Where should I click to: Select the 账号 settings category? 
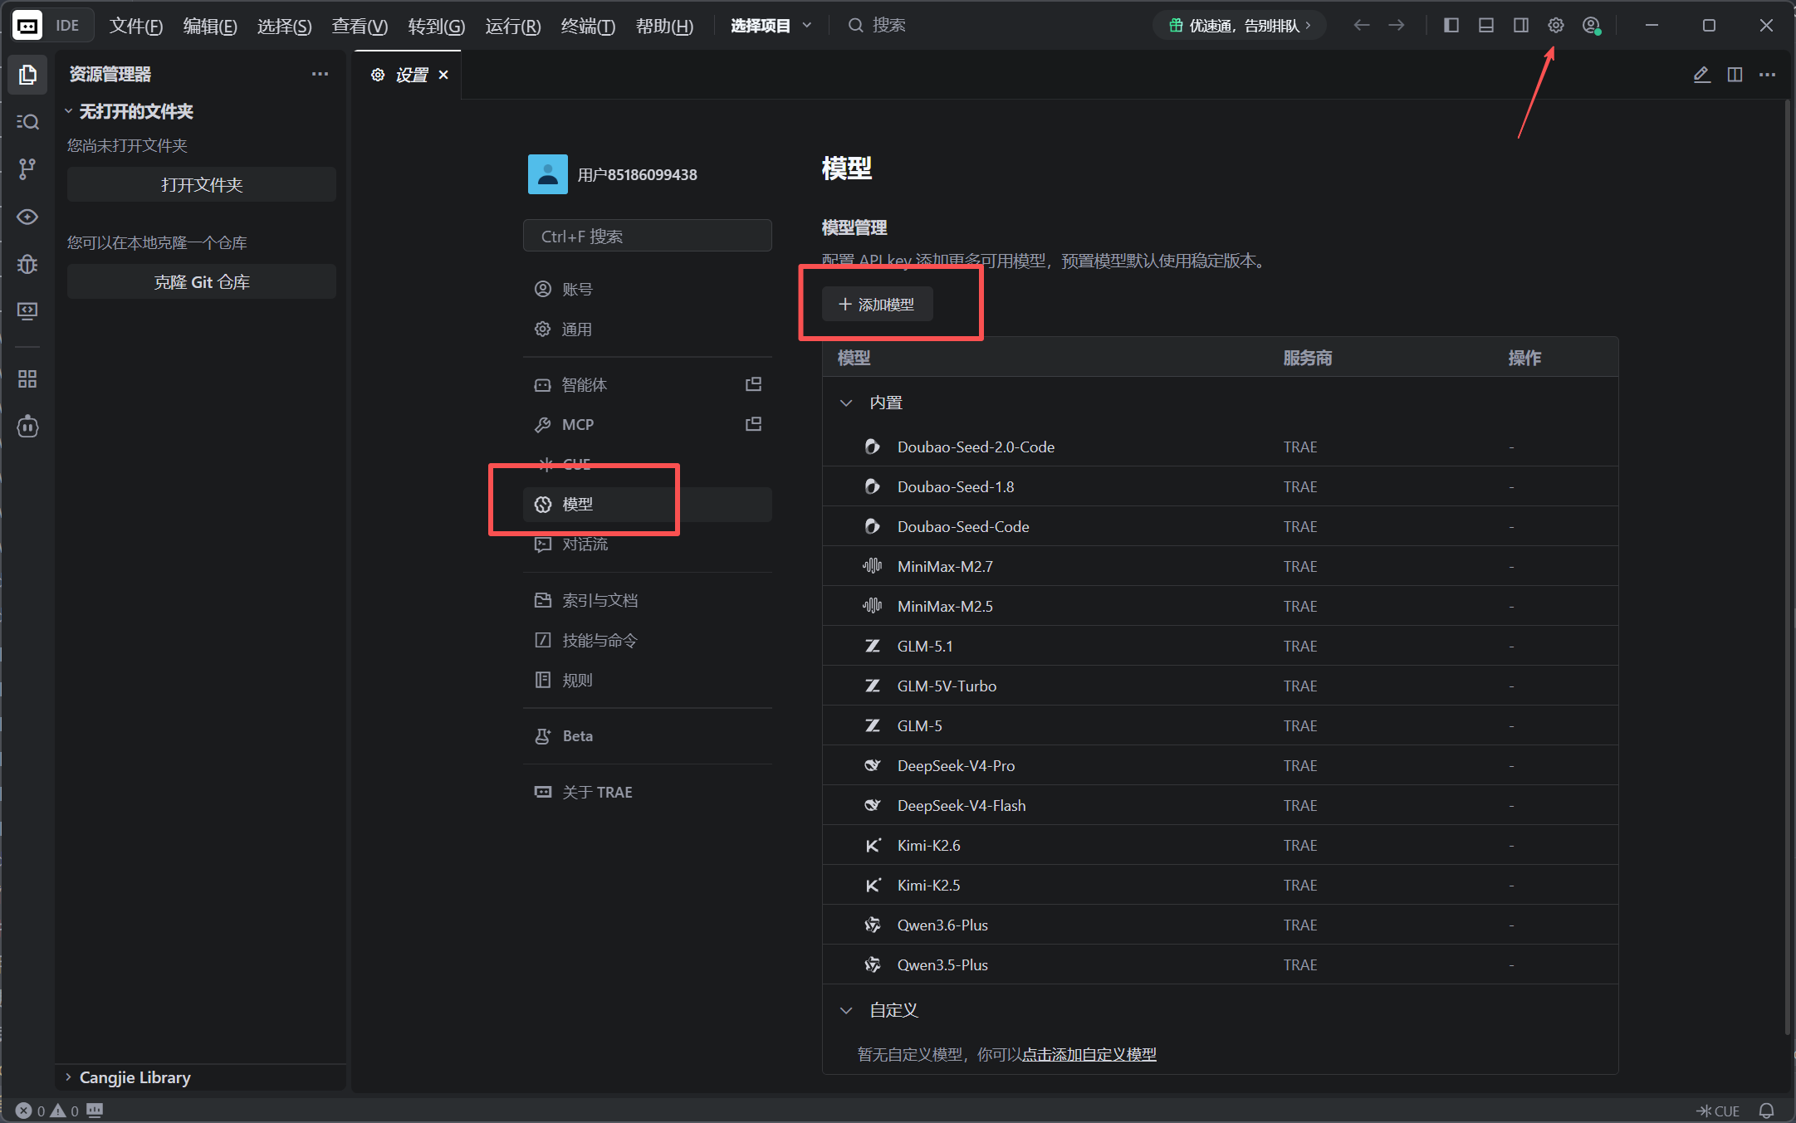coord(647,289)
